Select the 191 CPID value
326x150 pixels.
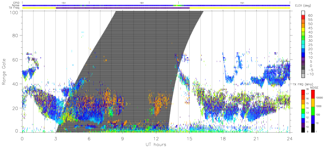[142, 3]
